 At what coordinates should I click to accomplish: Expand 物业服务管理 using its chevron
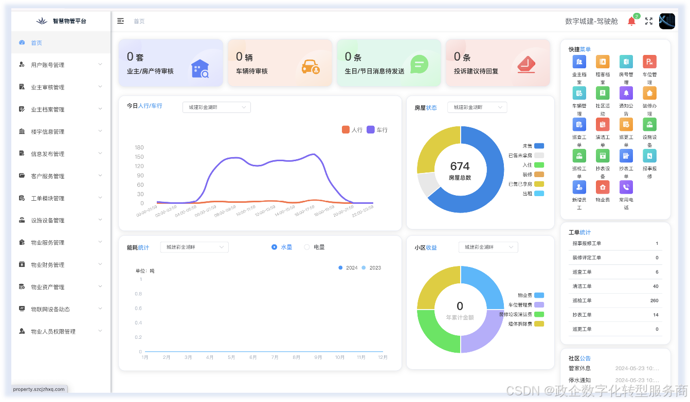click(100, 242)
